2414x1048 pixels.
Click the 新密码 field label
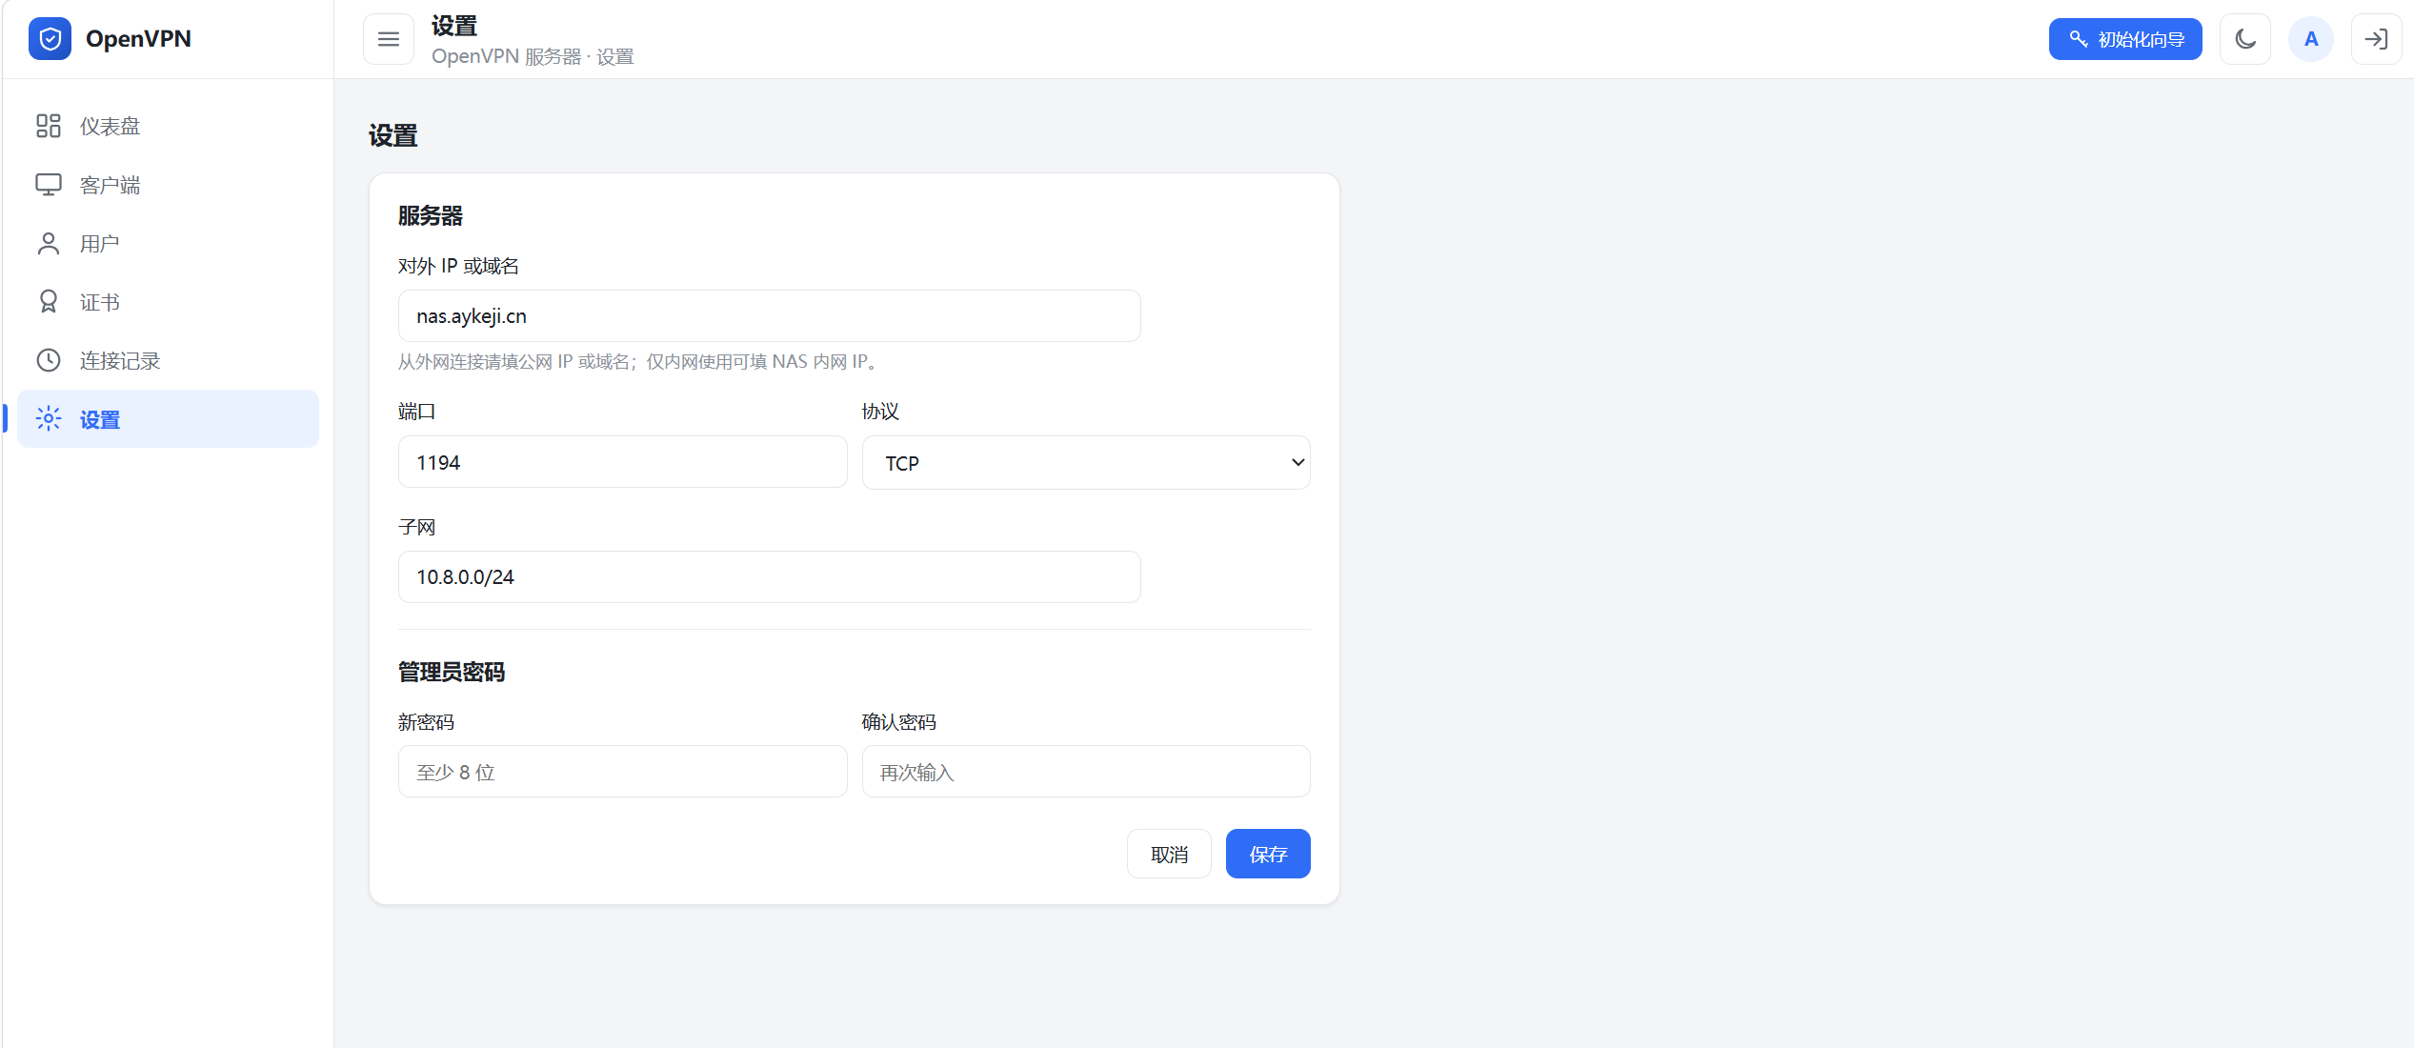[x=427, y=723]
